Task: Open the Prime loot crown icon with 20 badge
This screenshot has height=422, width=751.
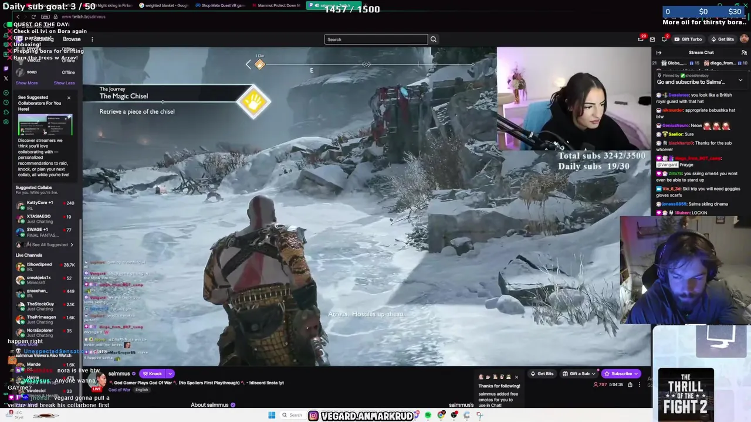Action: 641,39
